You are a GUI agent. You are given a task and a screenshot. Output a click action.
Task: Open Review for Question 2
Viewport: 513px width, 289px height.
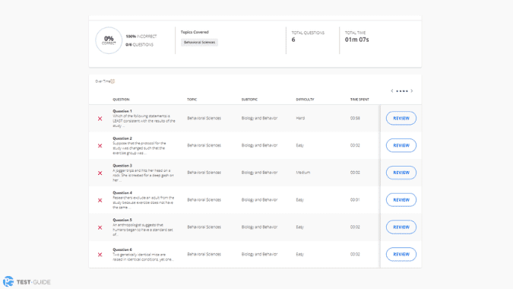[x=401, y=145]
